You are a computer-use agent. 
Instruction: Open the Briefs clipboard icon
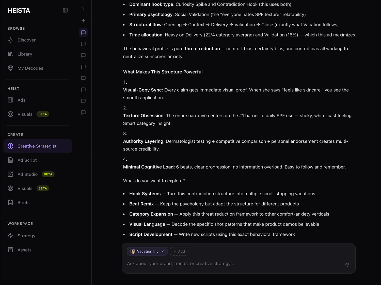click(x=10, y=203)
